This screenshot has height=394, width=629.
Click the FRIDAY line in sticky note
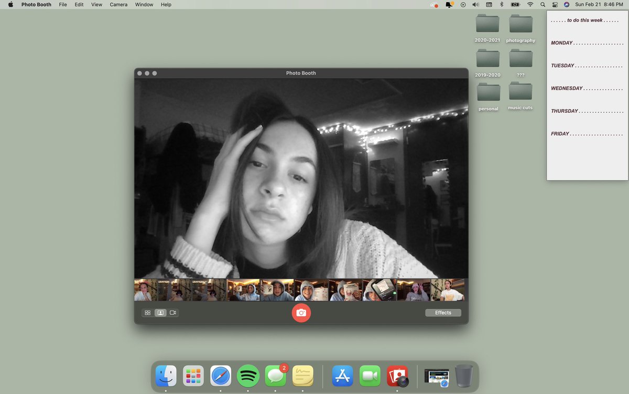[587, 134]
